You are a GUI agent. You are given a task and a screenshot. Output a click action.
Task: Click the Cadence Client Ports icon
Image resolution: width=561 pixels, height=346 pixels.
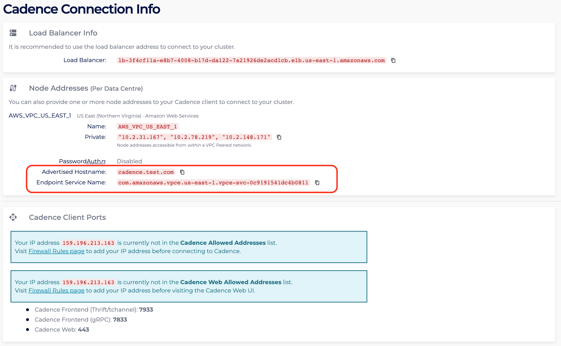(x=13, y=217)
